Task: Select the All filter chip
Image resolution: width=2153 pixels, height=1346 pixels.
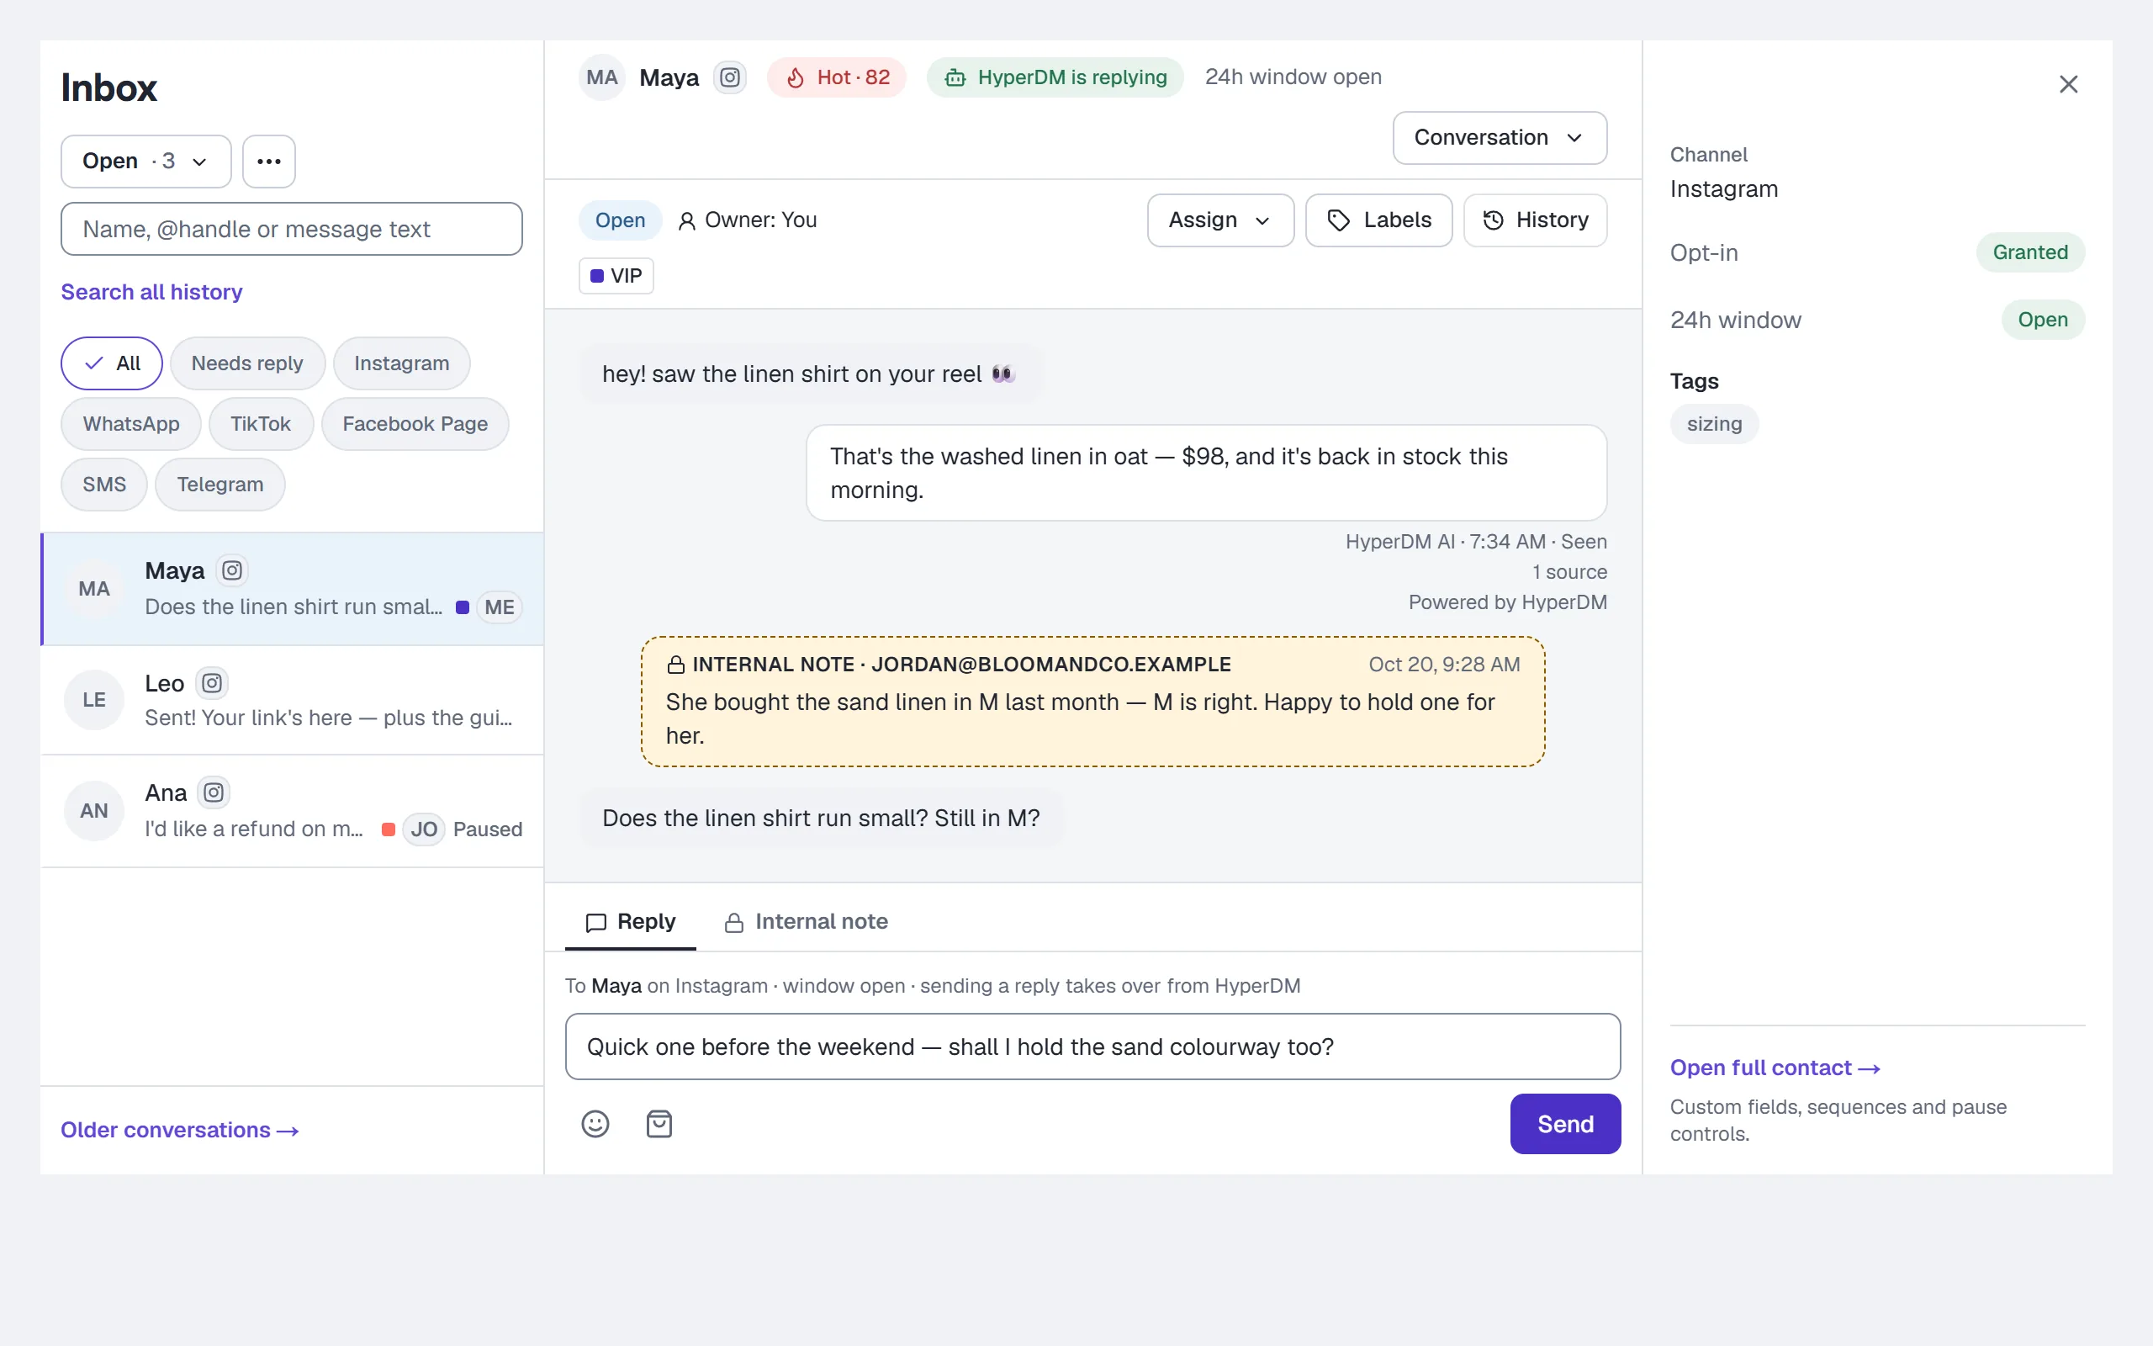Action: (x=112, y=363)
